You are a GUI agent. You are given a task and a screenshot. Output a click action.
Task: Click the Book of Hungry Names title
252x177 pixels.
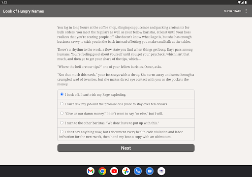24,11
